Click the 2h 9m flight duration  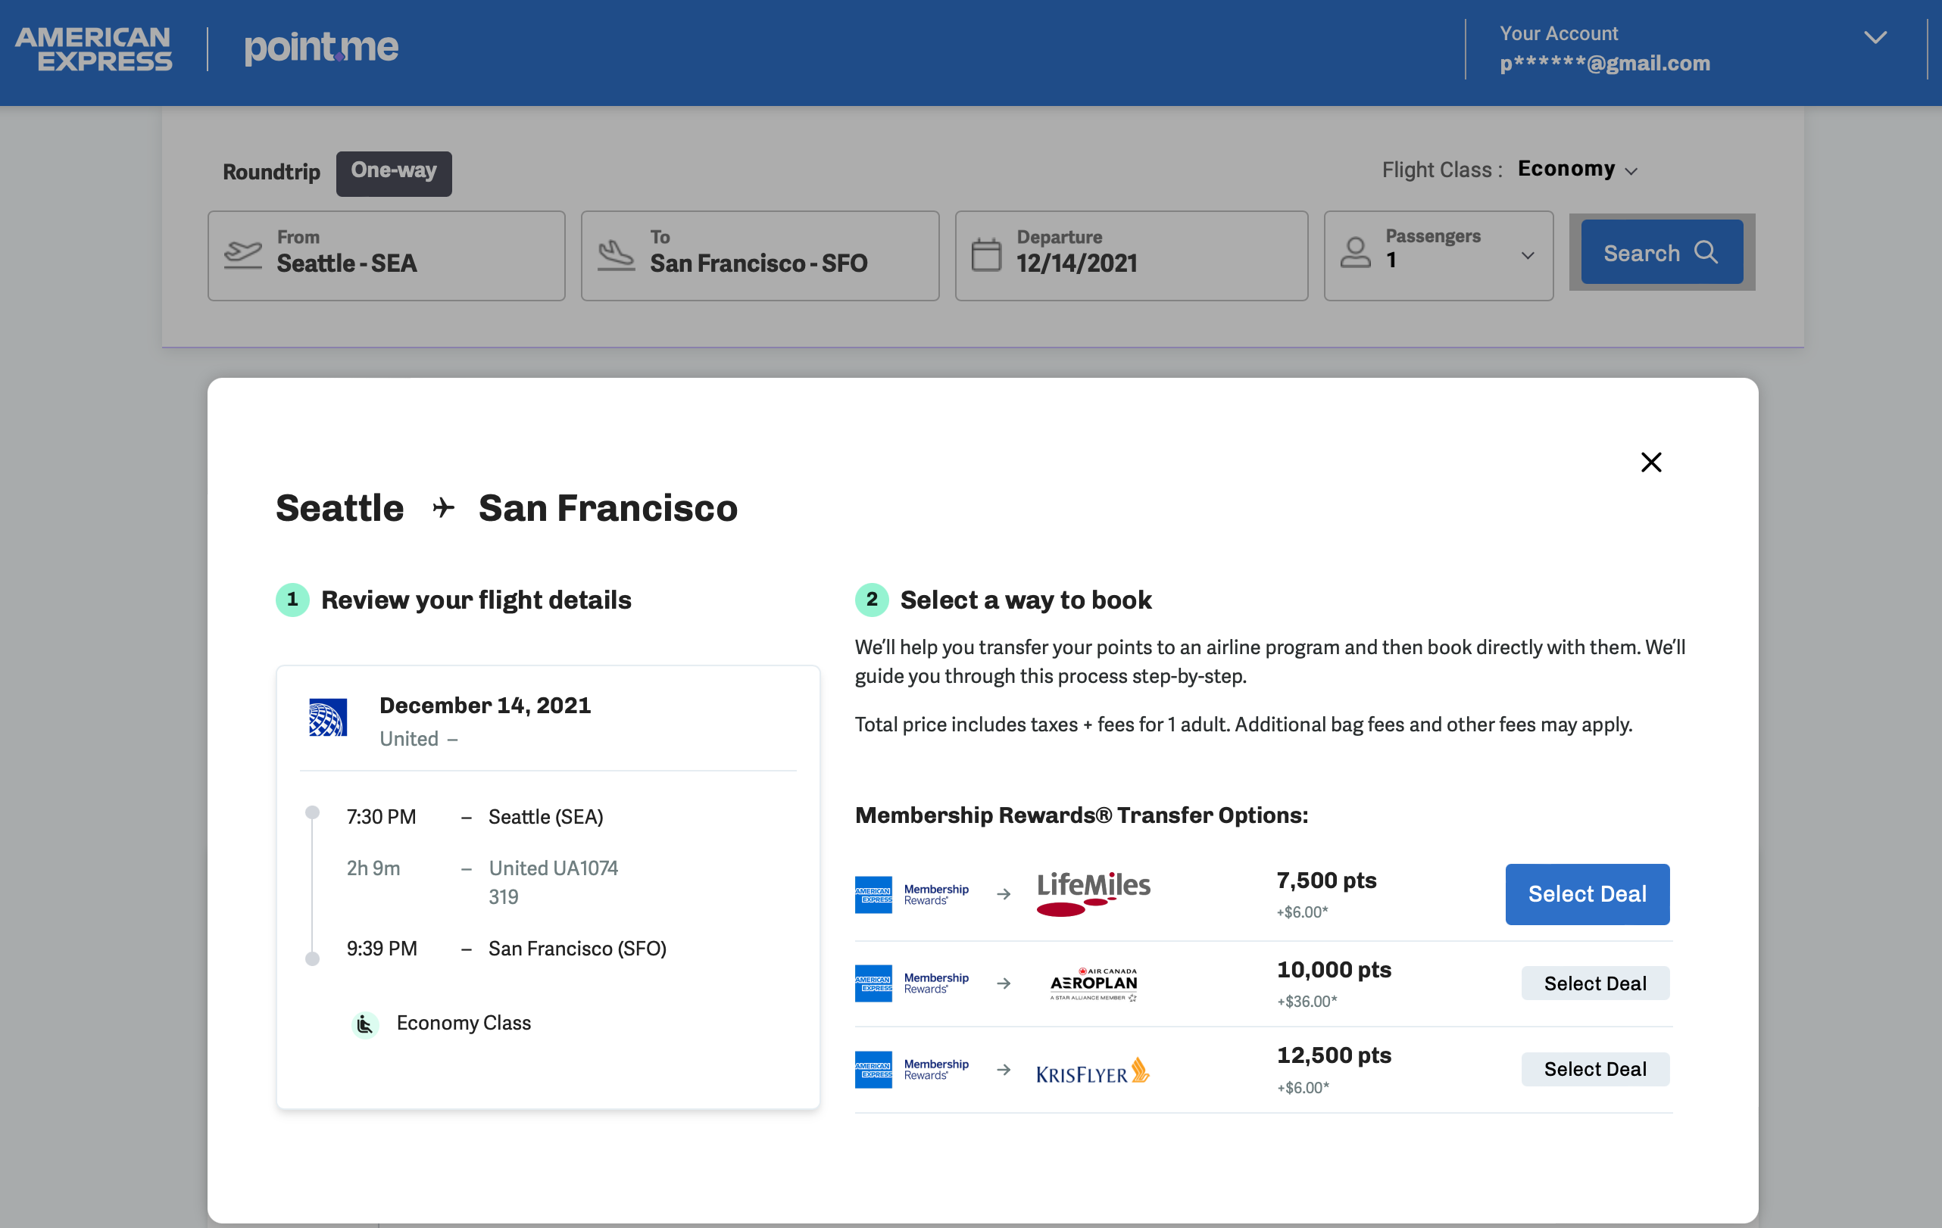(x=373, y=868)
